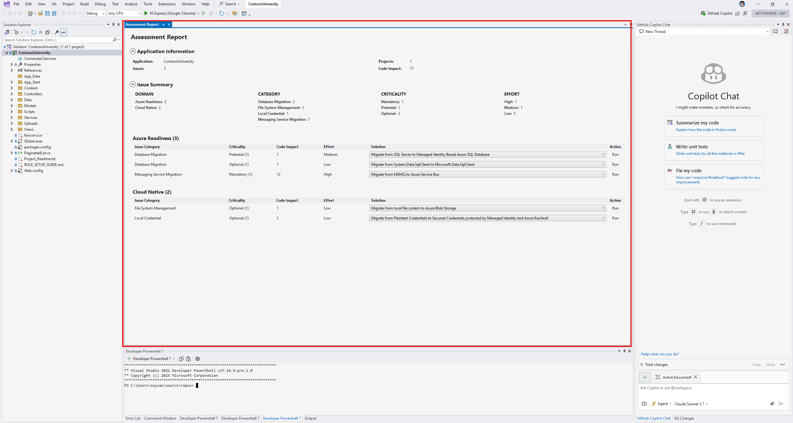This screenshot has width=793, height=423.
Task: Click the search magnifier in Solution Explorer
Action: pyautogui.click(x=115, y=40)
